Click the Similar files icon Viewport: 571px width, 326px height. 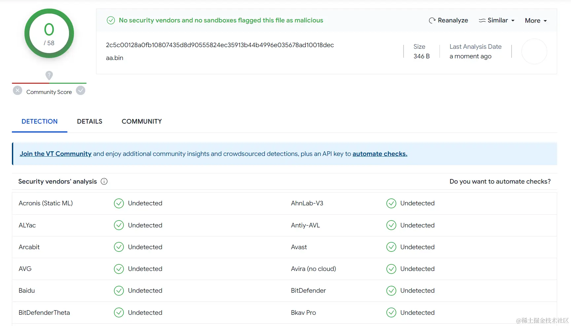(x=482, y=20)
